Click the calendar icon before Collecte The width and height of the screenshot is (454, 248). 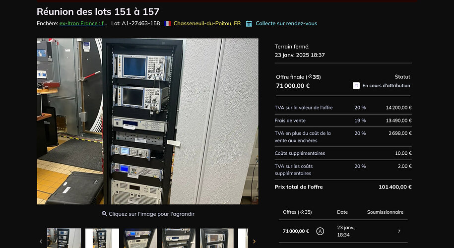click(x=249, y=24)
